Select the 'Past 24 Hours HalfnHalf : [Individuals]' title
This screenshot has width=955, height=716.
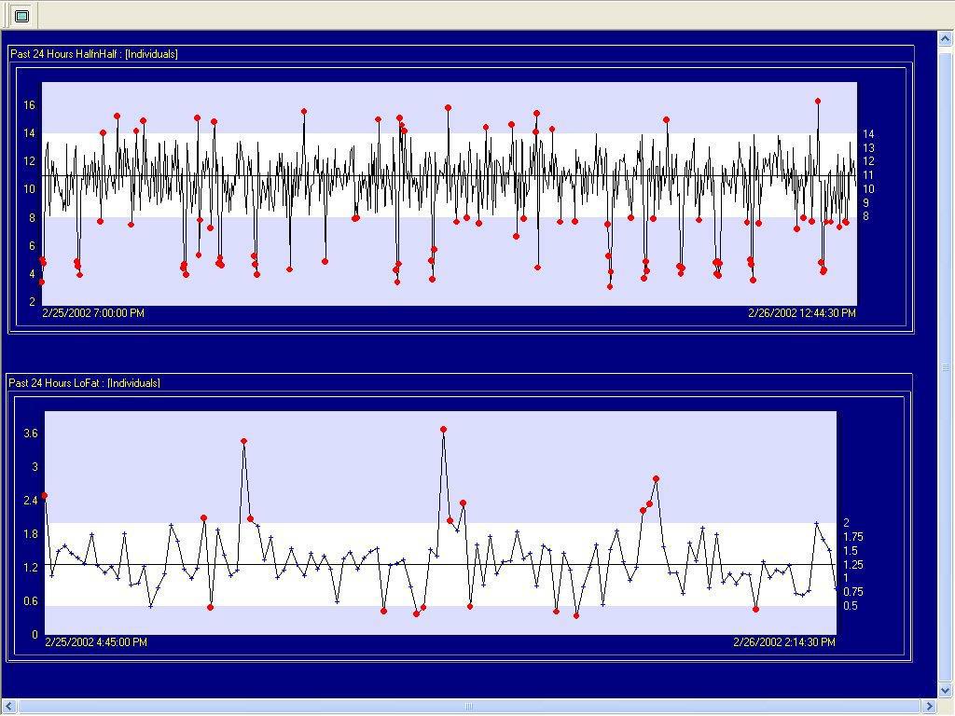coord(94,53)
